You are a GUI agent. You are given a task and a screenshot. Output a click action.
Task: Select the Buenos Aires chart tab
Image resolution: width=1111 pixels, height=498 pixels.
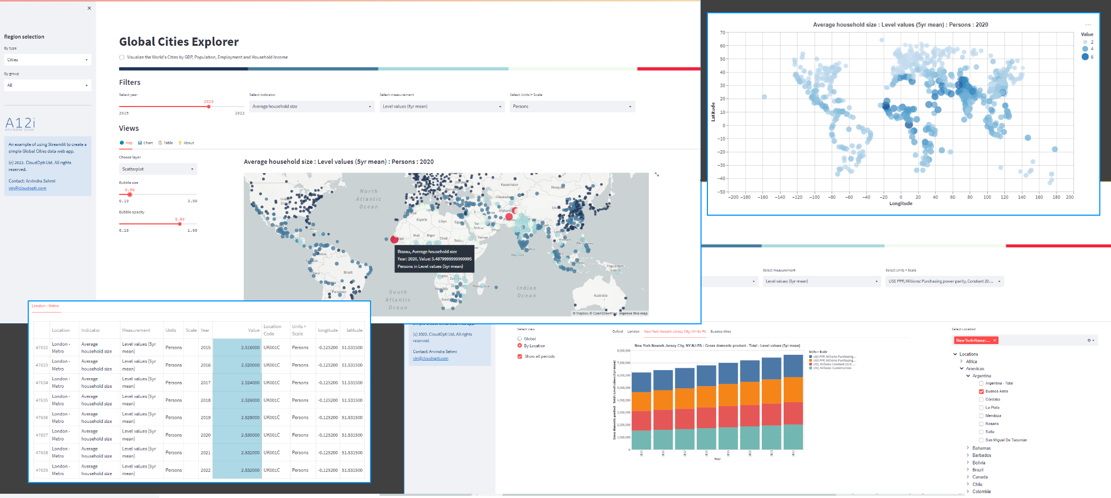pos(721,332)
